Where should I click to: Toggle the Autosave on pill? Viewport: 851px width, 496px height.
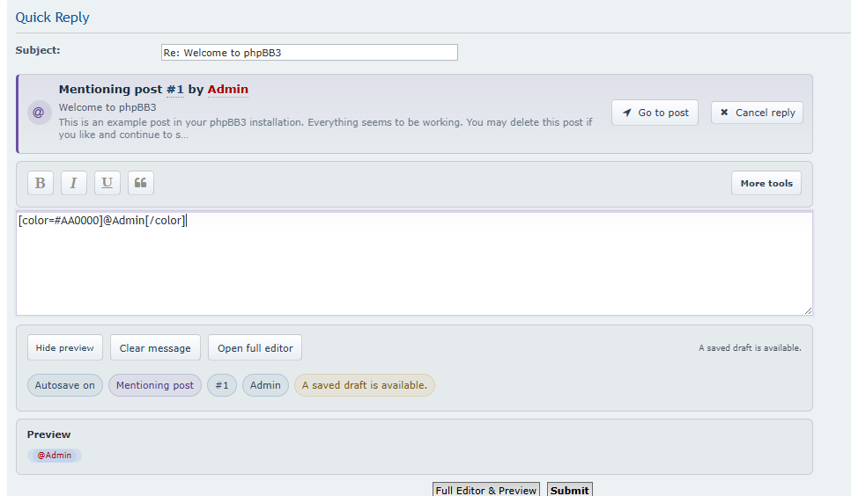click(x=65, y=385)
